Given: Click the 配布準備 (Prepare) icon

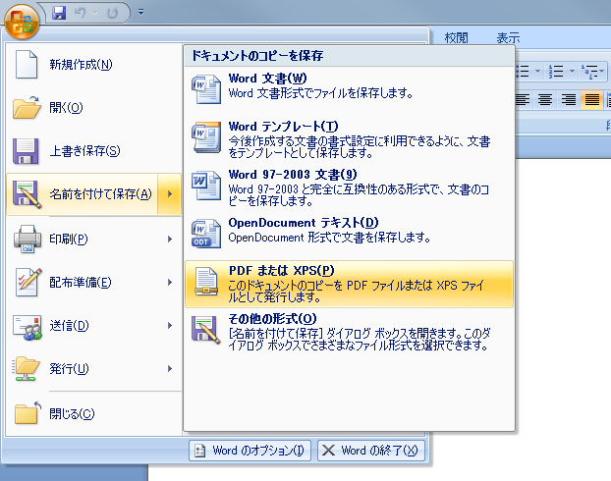Looking at the screenshot, I should (27, 282).
